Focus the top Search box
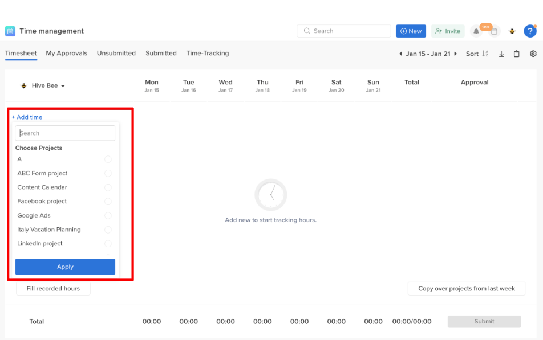Image resolution: width=543 pixels, height=340 pixels. click(x=344, y=31)
